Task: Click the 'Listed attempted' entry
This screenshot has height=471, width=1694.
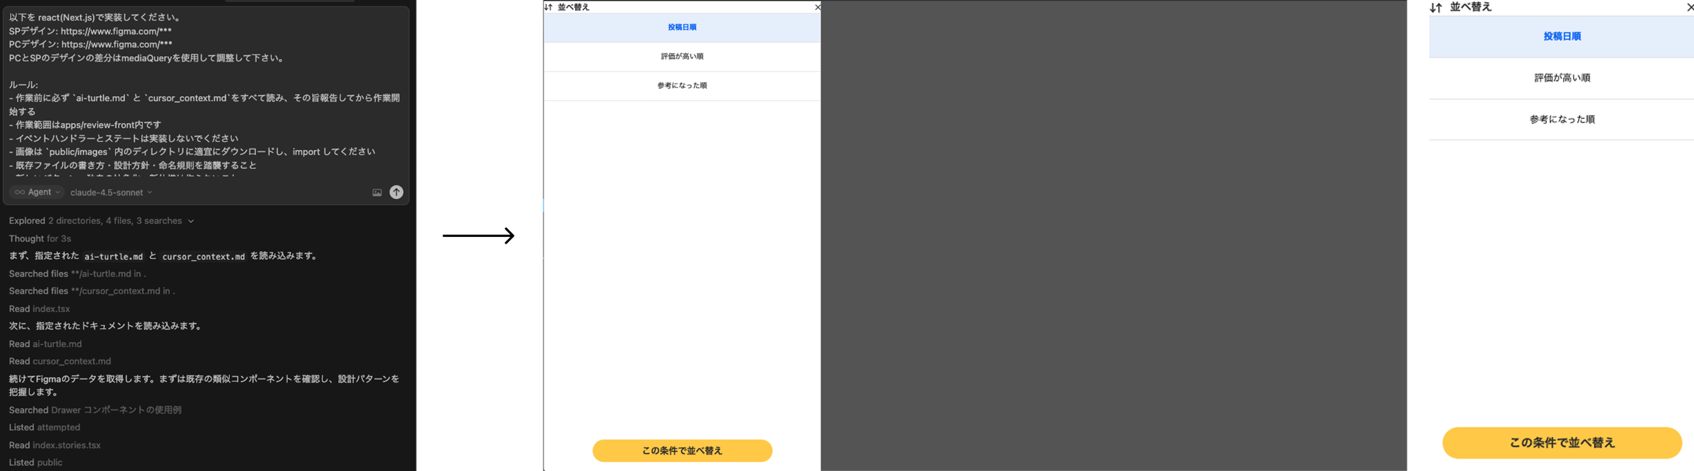Action: pyautogui.click(x=45, y=427)
